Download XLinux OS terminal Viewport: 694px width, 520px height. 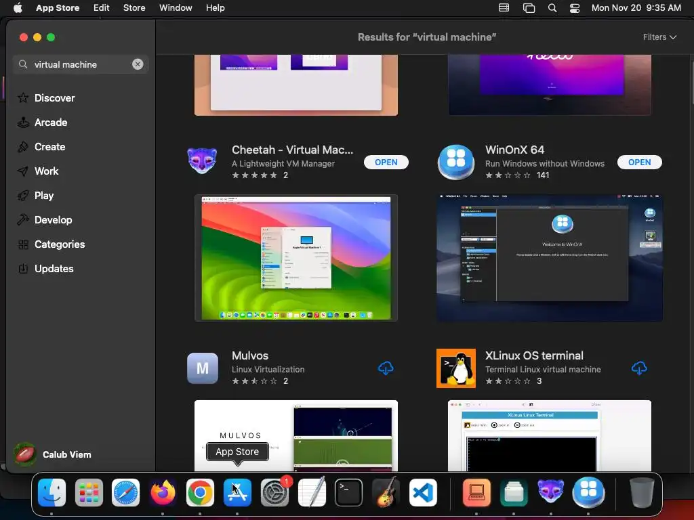click(x=639, y=368)
